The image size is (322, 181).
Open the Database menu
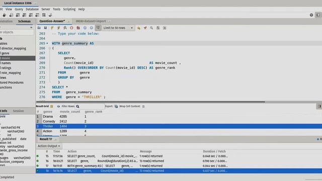[32, 9]
